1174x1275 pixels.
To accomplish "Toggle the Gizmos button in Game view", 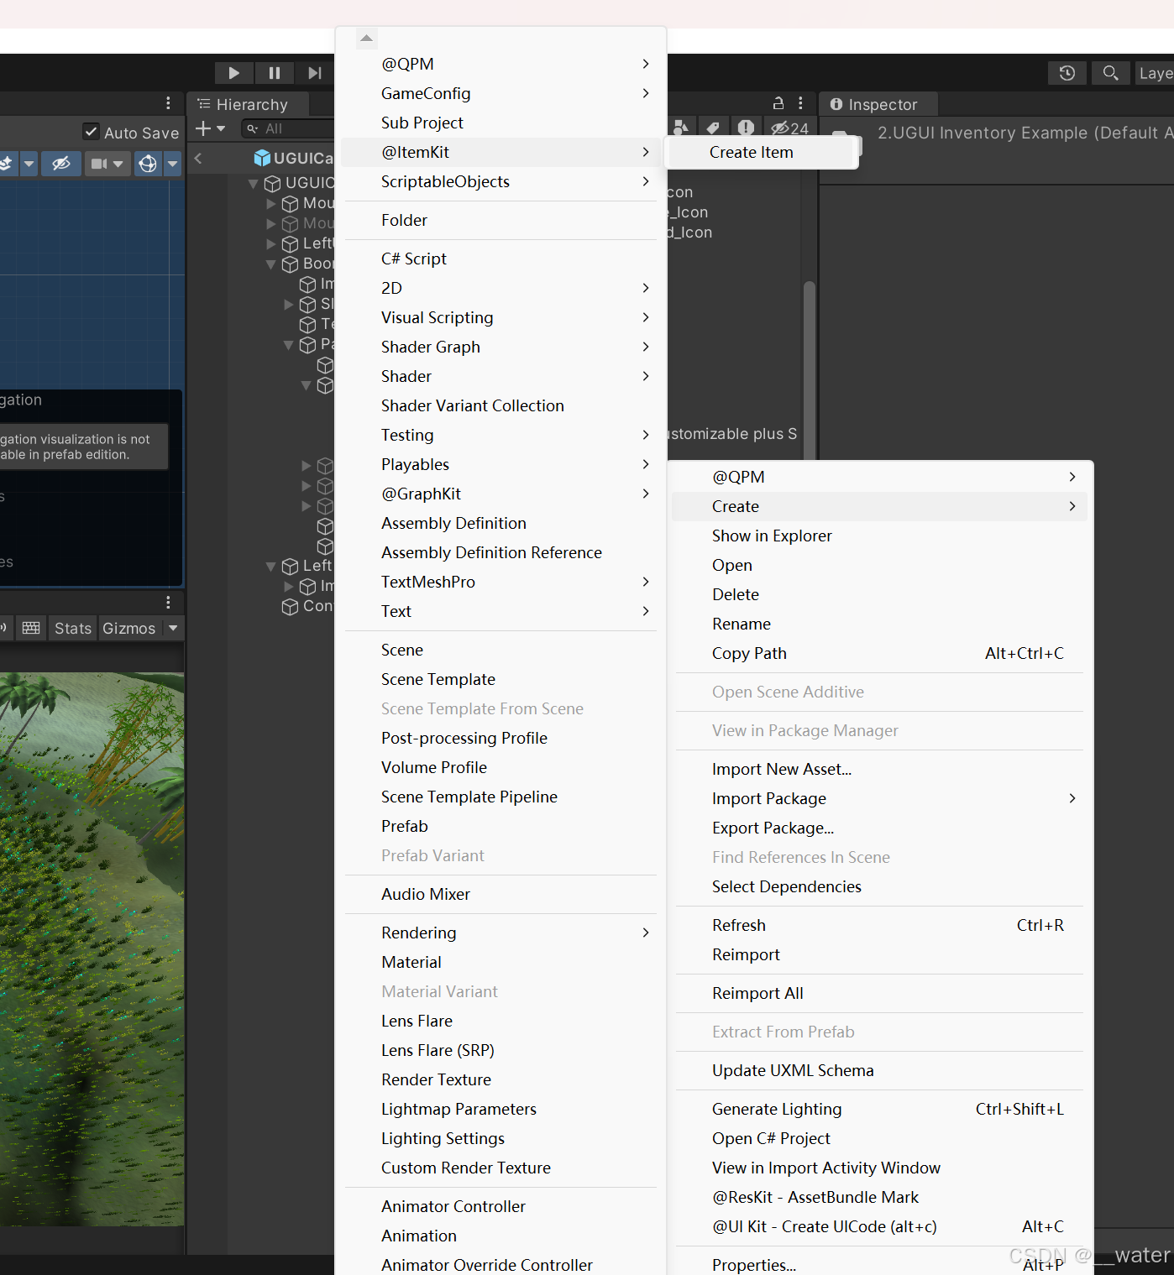I will (129, 628).
